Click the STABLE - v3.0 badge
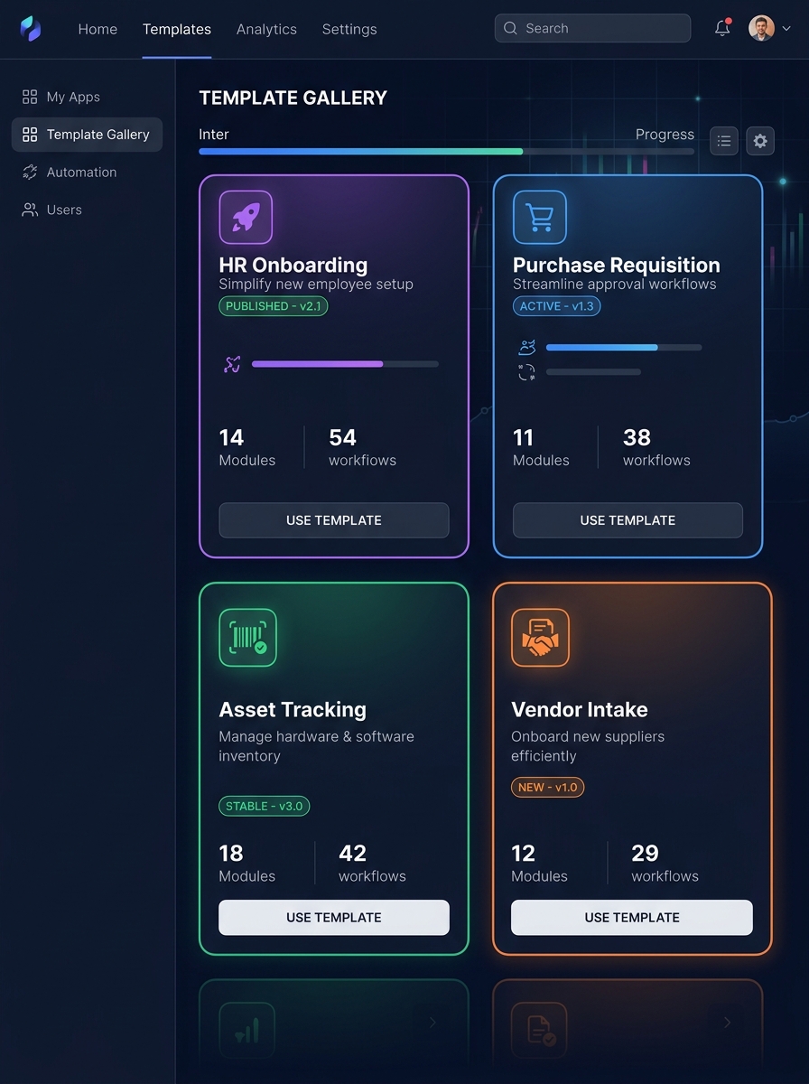 coord(265,806)
